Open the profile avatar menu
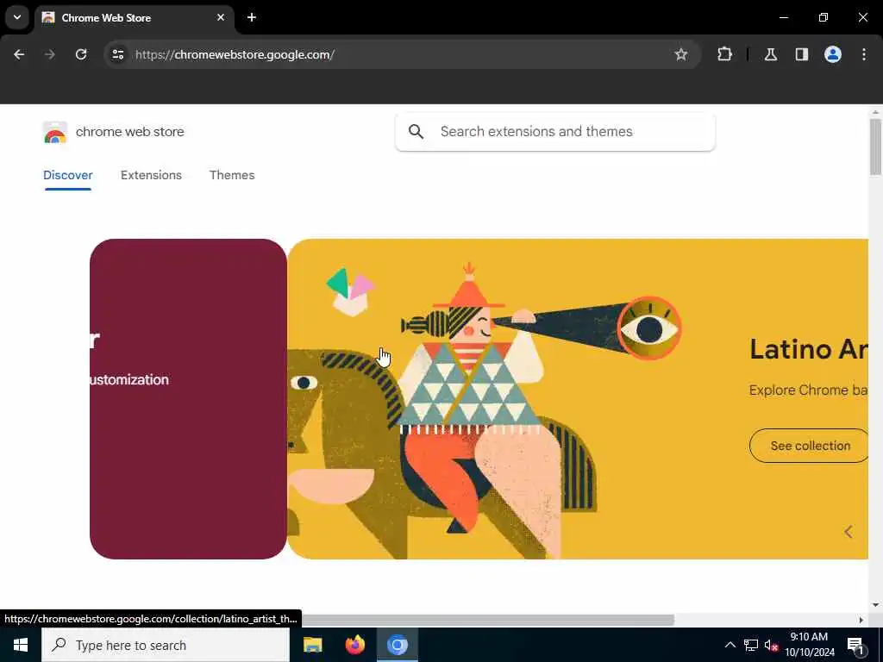This screenshot has height=662, width=883. click(833, 54)
